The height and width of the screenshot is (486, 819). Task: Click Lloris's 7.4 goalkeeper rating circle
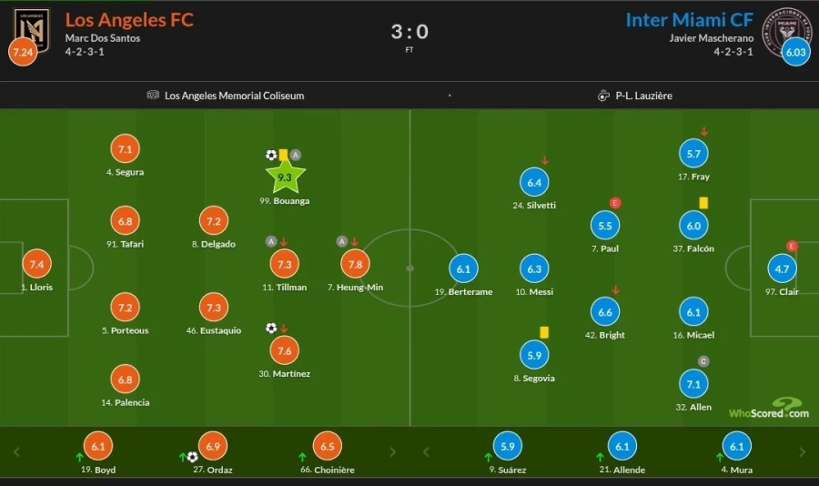pyautogui.click(x=36, y=264)
